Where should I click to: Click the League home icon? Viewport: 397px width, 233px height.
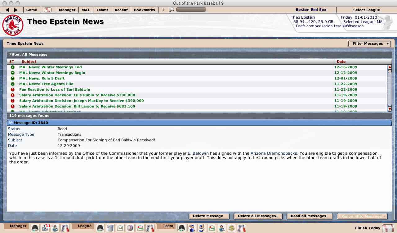point(100,228)
